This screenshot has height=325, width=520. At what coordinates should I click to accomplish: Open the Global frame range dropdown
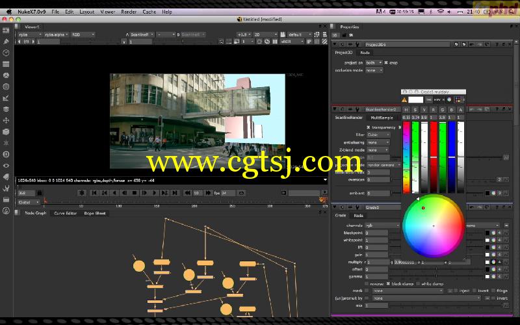tap(29, 202)
